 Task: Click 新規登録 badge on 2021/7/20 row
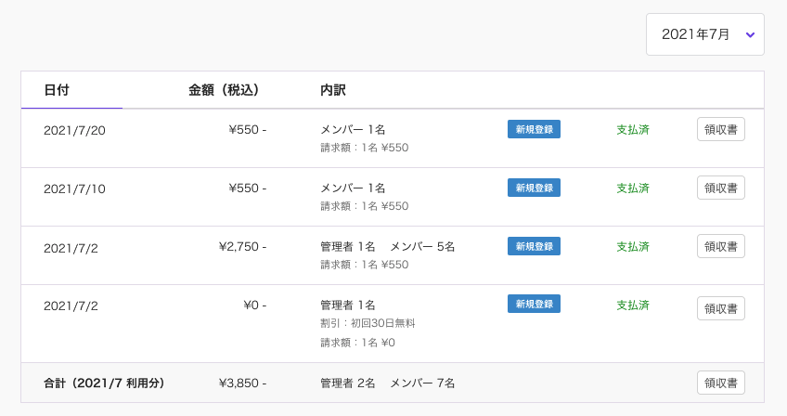[x=534, y=129]
